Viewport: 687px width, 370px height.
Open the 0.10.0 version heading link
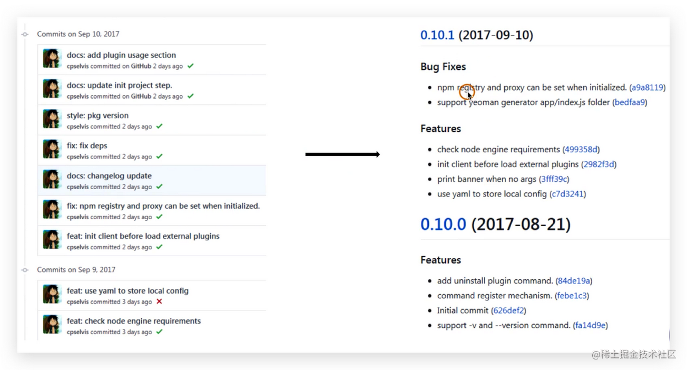coord(443,225)
